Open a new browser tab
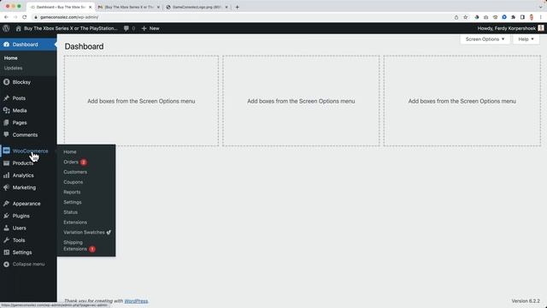Screen dimensions: 547x308 pyautogui.click(x=238, y=7)
